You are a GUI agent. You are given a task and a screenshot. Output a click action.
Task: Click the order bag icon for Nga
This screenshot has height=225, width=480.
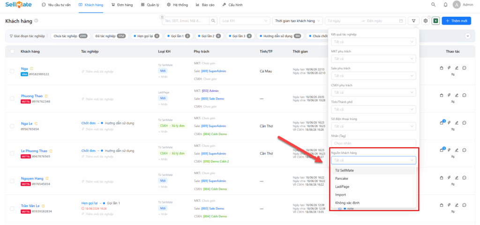click(442, 67)
